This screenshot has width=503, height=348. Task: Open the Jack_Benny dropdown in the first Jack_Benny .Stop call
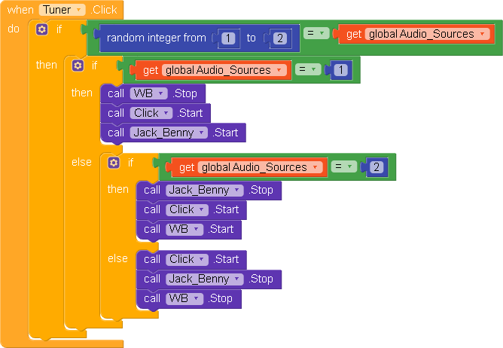click(205, 190)
